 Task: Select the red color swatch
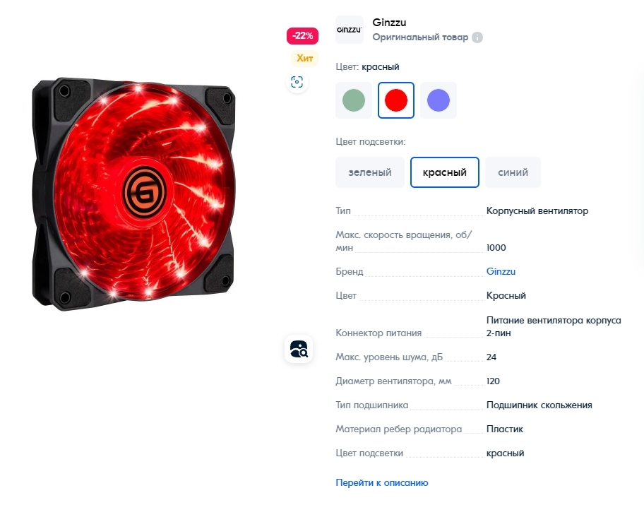click(396, 100)
